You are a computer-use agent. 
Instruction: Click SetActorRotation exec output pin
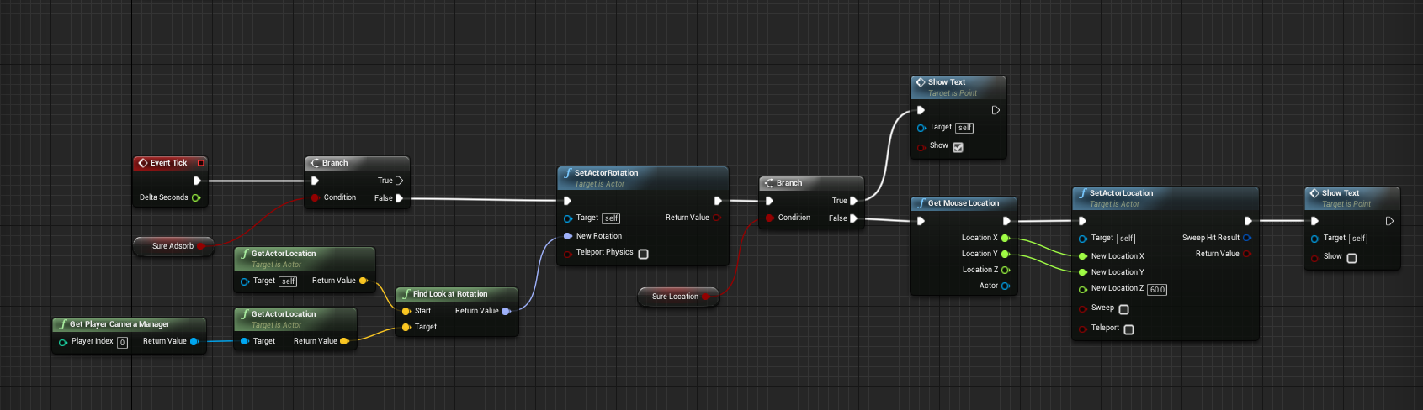click(718, 201)
